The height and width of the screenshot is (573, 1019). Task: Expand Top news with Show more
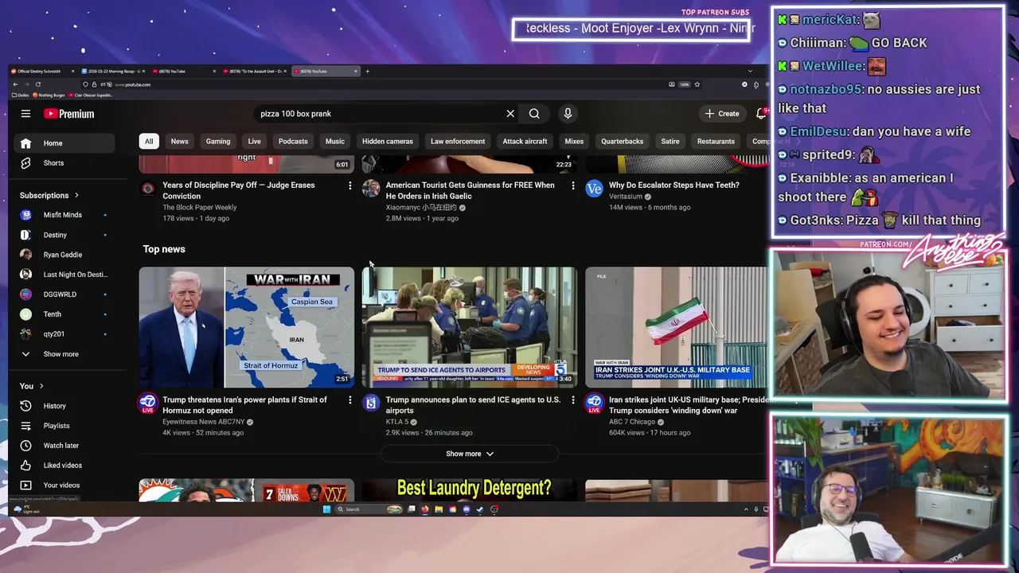click(x=470, y=454)
